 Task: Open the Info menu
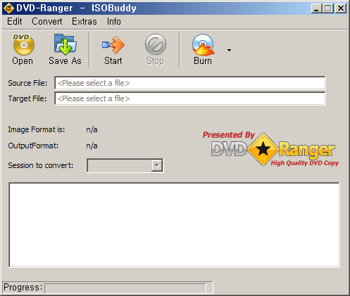[x=114, y=22]
